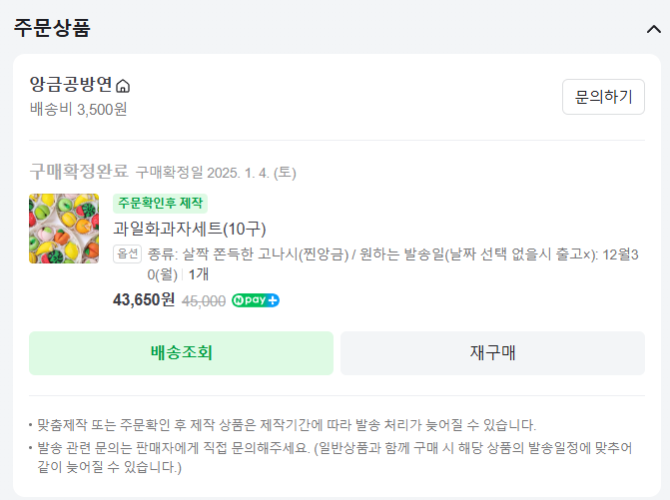This screenshot has height=500, width=670.
Task: Collapse the 주문상품 section chevron
Action: coord(653,28)
